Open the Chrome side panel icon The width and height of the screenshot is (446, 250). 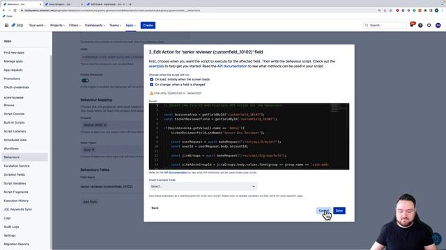point(431,10)
